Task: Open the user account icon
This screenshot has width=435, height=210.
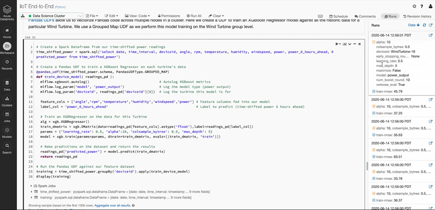Action: coord(431,6)
